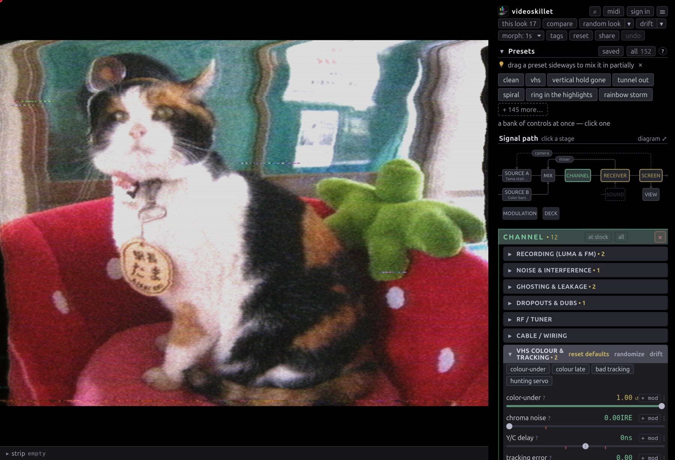Image resolution: width=675 pixels, height=460 pixels.
Task: Toggle the bad tracking bank chip
Action: (612, 369)
